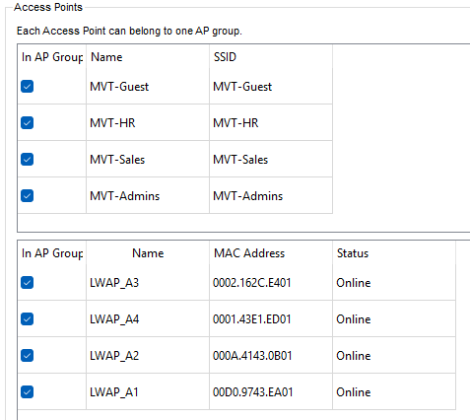This screenshot has height=420, width=470.
Task: Click the Name header in the MAC Address table
Action: point(148,253)
